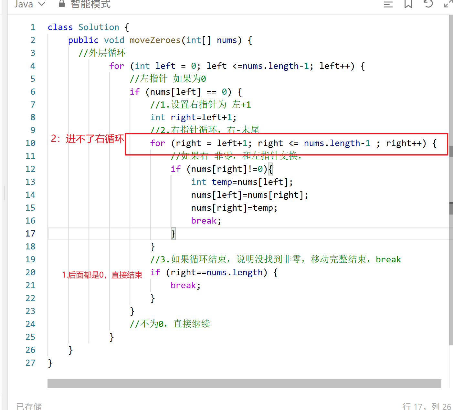Click the 已存储 saved status text
The height and width of the screenshot is (410, 453).
click(29, 406)
